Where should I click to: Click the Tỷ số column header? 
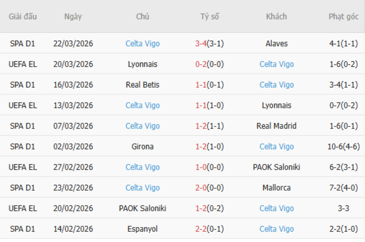coord(209,17)
